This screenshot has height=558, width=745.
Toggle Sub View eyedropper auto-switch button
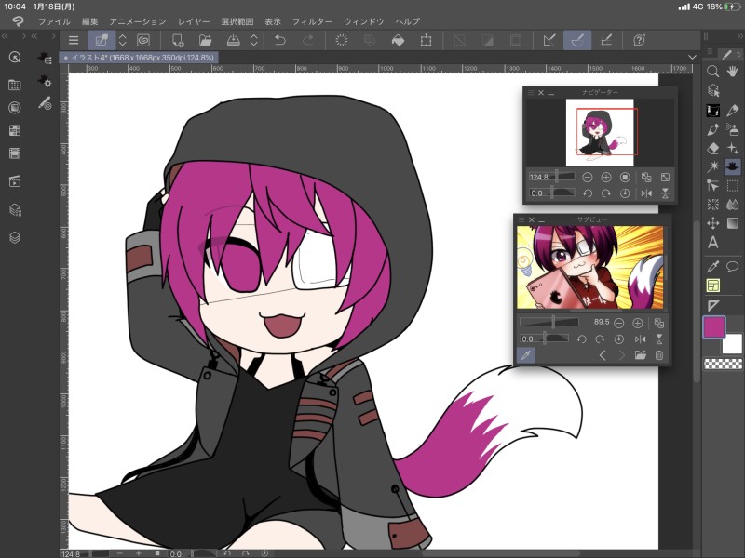[x=525, y=355]
